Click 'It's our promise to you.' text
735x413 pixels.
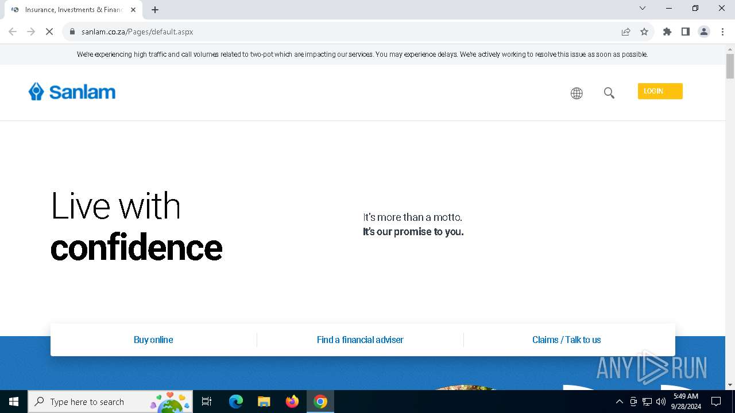coord(413,232)
